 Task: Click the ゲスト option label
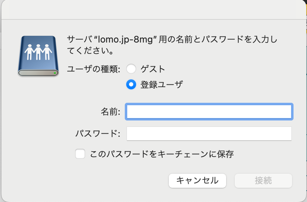click(153, 68)
